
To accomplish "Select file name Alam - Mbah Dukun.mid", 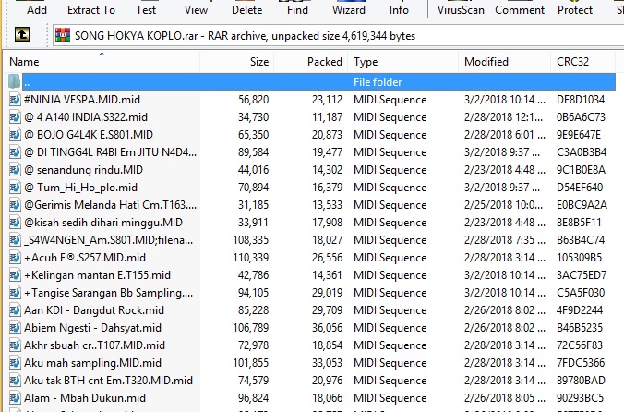I will [85, 397].
